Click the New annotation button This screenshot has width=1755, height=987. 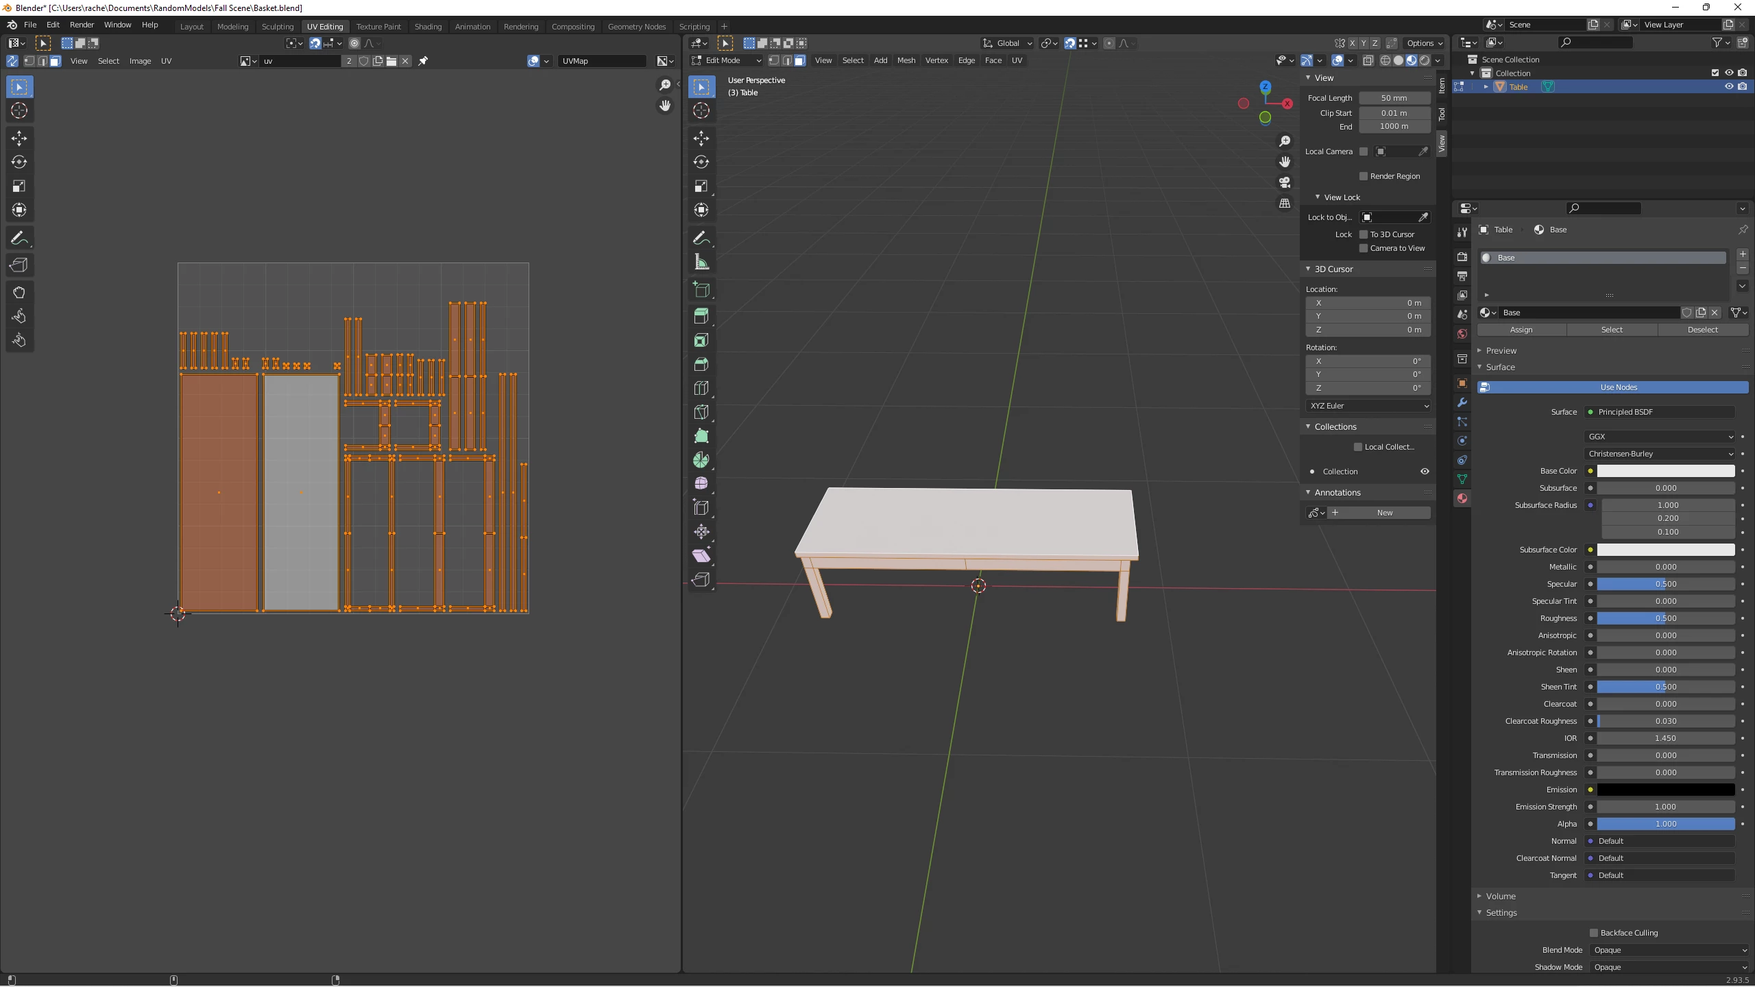click(x=1384, y=513)
